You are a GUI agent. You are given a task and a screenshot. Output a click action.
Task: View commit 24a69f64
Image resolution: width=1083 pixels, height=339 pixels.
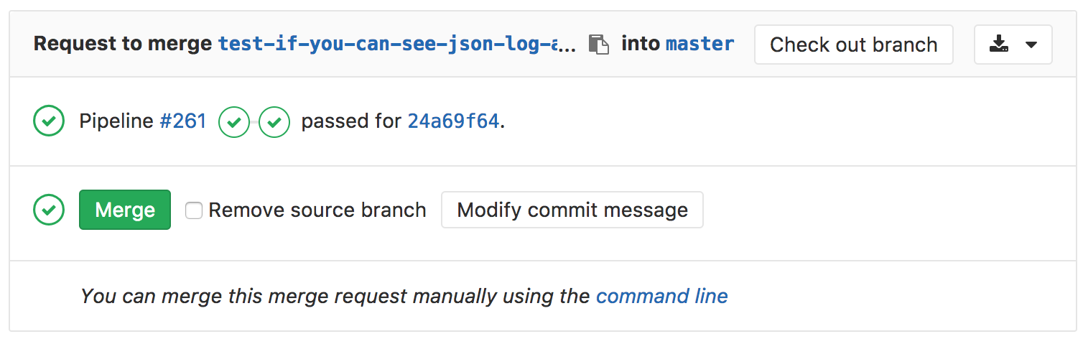pyautogui.click(x=453, y=121)
